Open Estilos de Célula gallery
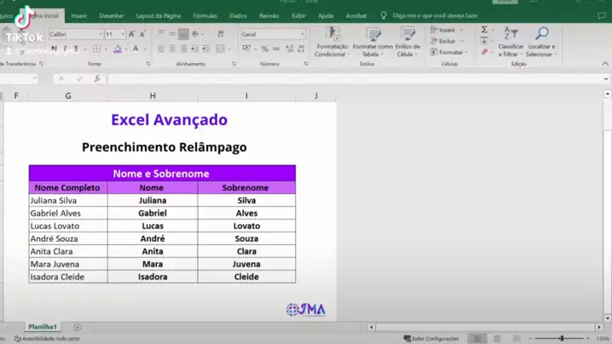 point(407,42)
